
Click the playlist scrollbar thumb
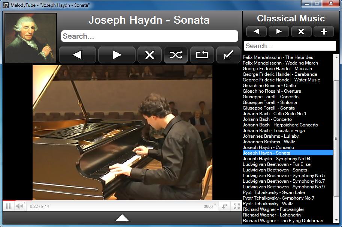coord(336,138)
